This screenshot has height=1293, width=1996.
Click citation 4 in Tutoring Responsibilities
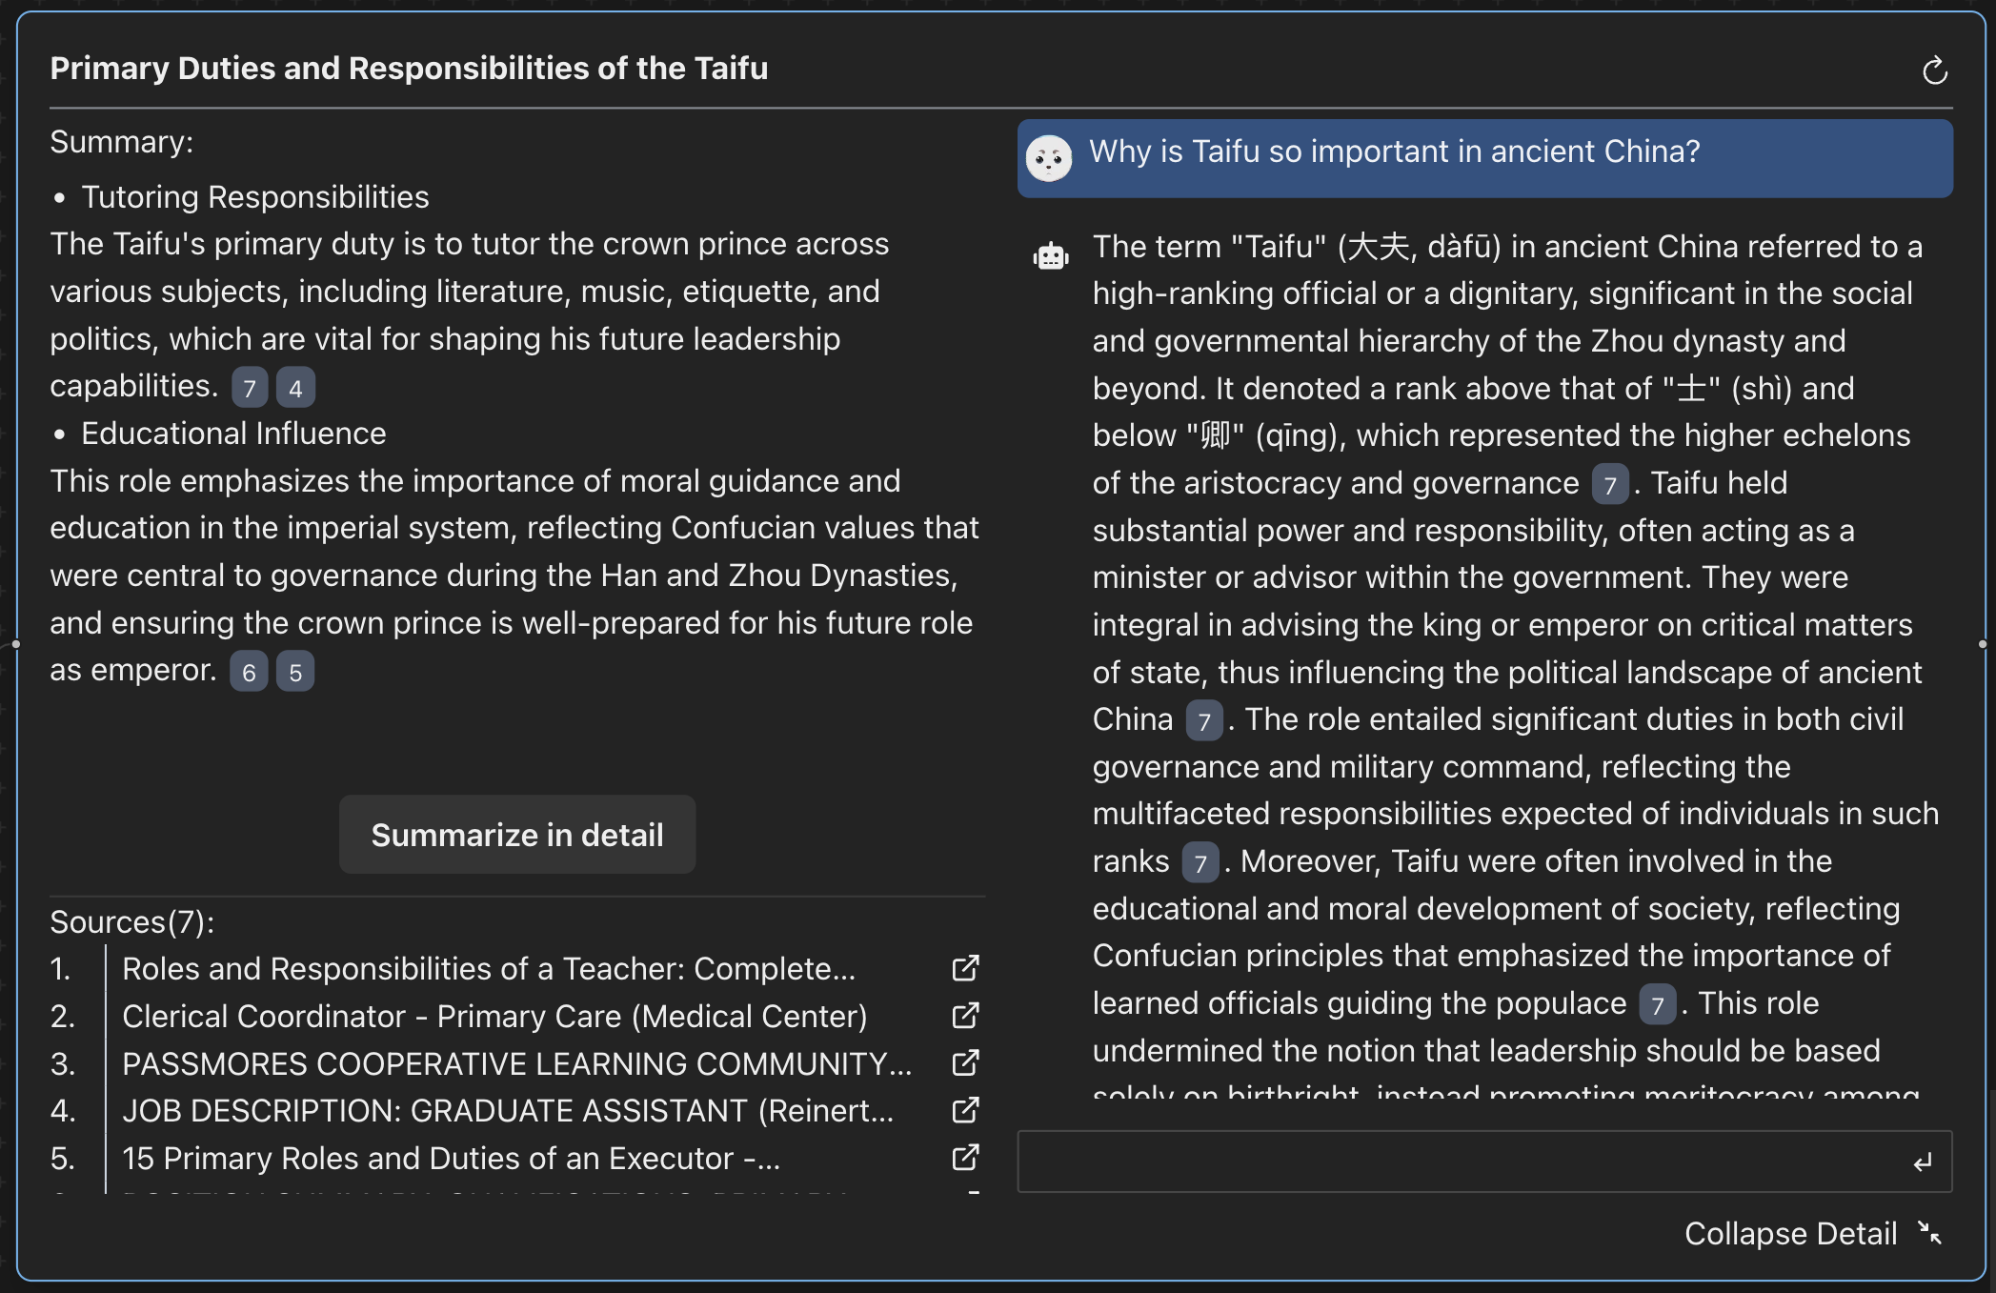[x=295, y=388]
